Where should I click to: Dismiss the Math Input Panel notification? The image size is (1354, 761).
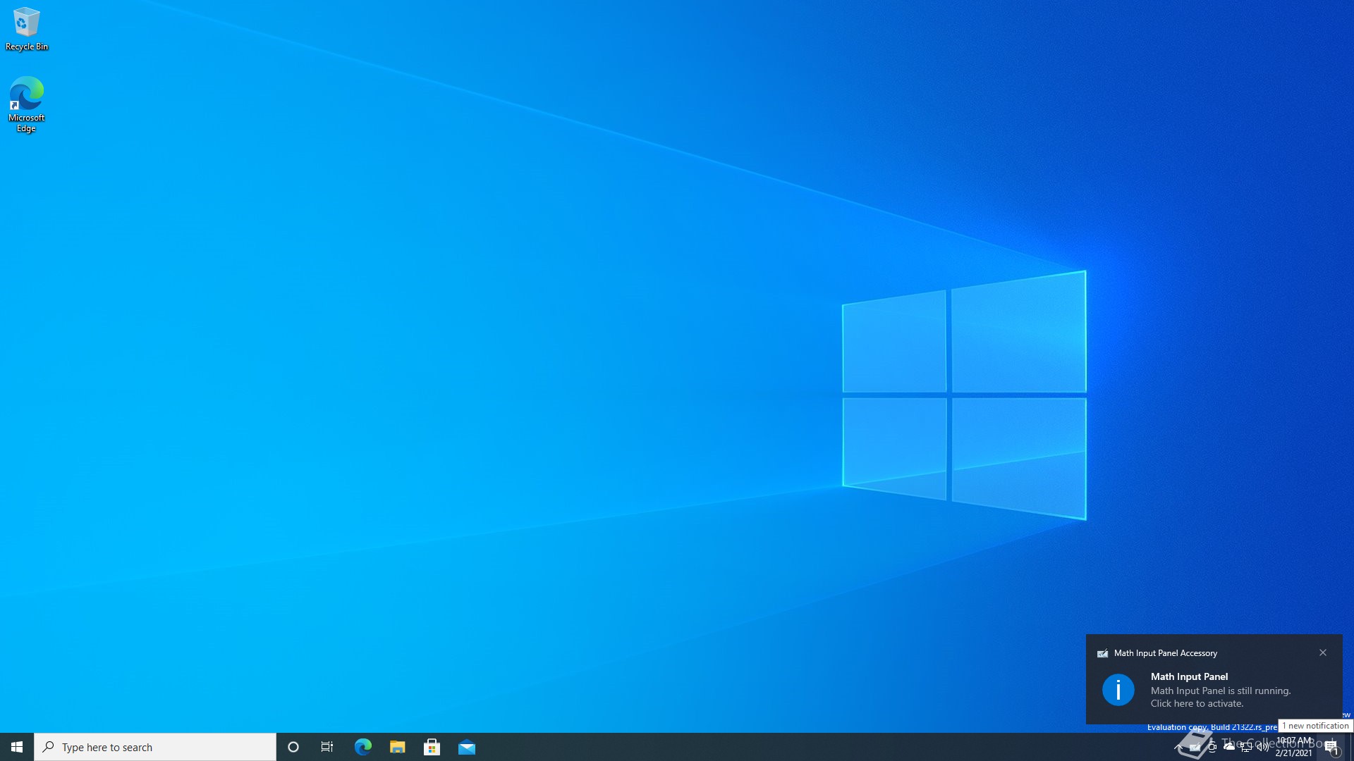coord(1323,652)
